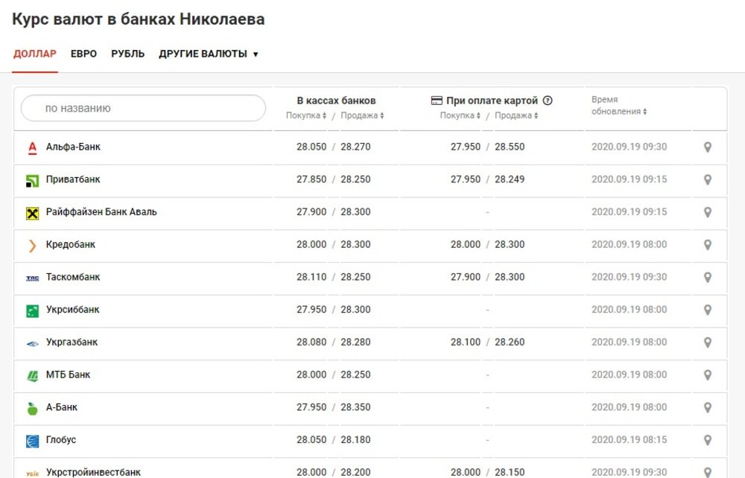Click the Приватбанк logo icon

click(x=32, y=180)
